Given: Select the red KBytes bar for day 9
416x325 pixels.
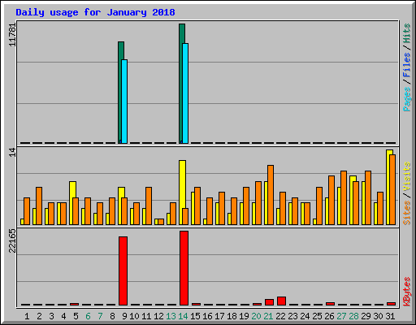Looking at the screenshot, I should [x=123, y=271].
